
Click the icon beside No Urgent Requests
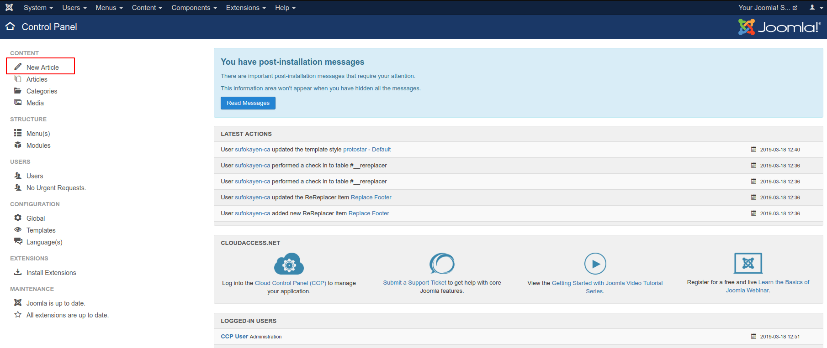tap(18, 187)
